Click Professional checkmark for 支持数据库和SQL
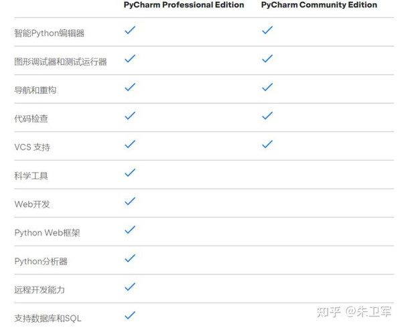The height and width of the screenshot is (328, 402). point(130,315)
